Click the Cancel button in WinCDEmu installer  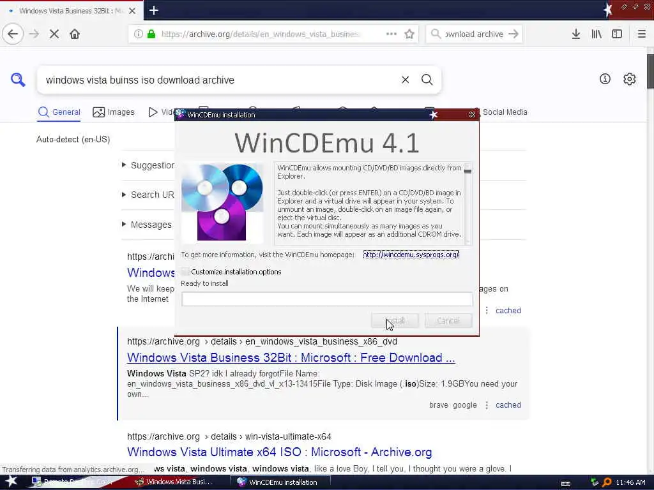point(448,320)
